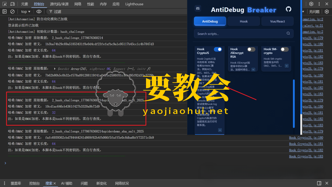Select the 密文长度 value 32

(53, 113)
